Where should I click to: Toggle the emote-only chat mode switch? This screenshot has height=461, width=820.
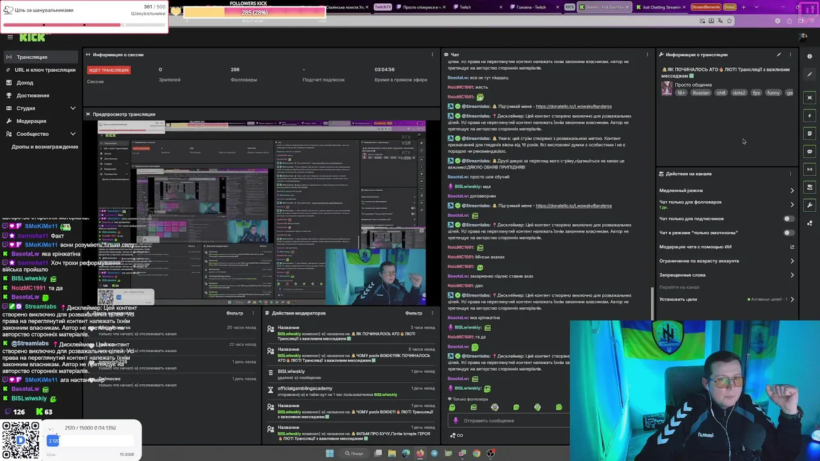click(x=789, y=233)
